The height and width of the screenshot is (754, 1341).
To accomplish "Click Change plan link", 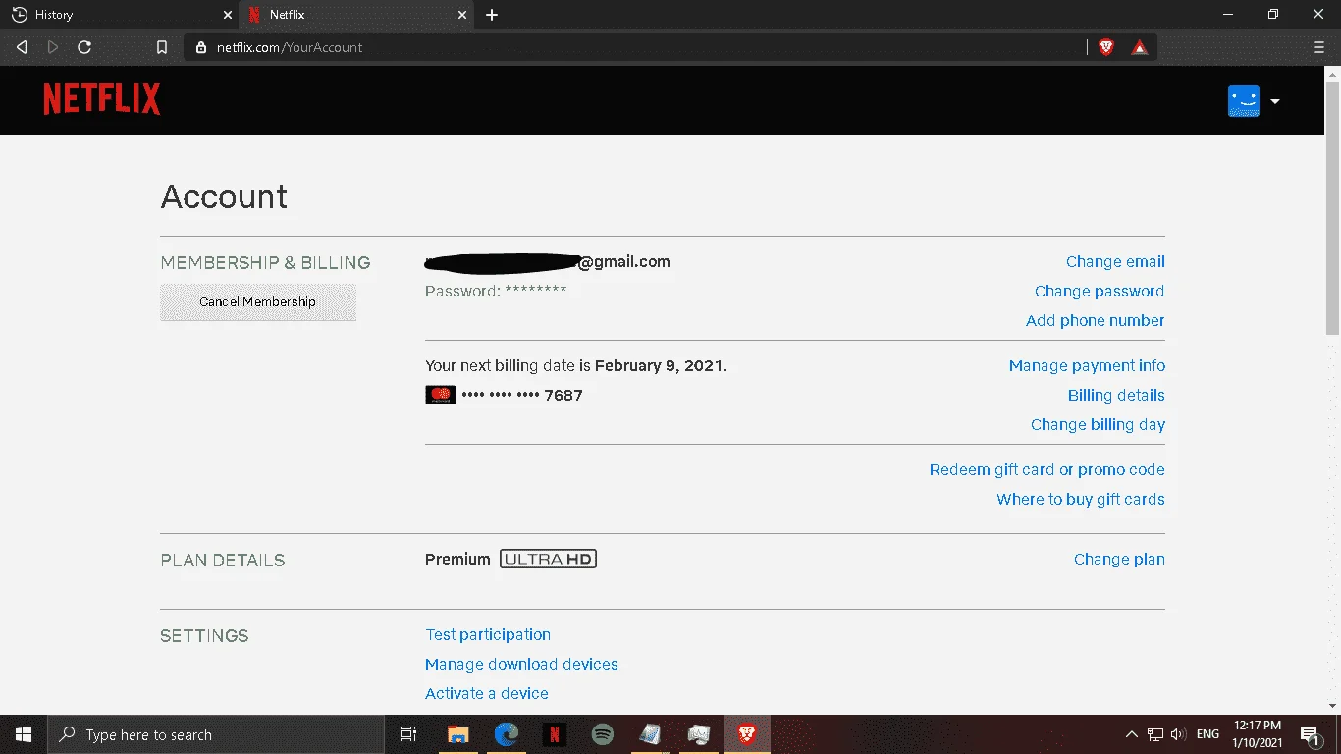I will click(1119, 560).
